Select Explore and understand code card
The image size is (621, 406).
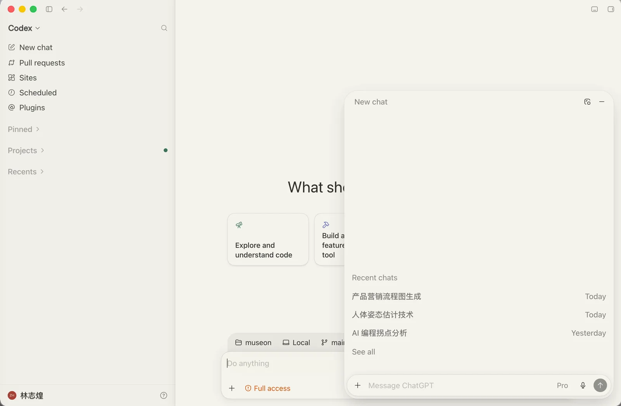(268, 239)
